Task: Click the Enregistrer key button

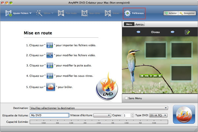Action: 187,13
